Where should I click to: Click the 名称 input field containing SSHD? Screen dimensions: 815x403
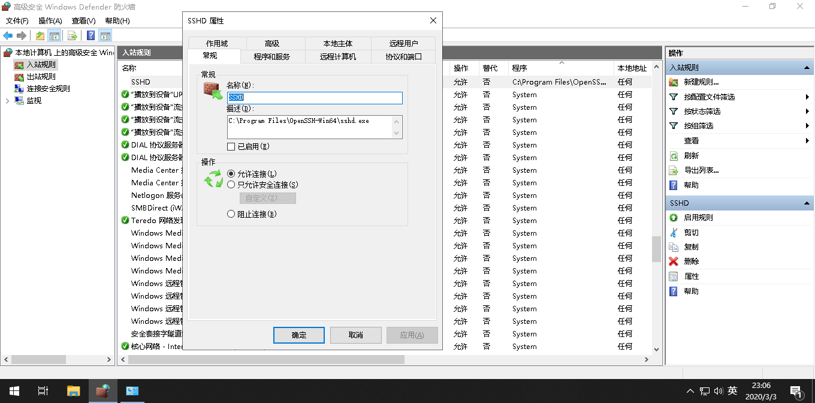coord(315,98)
